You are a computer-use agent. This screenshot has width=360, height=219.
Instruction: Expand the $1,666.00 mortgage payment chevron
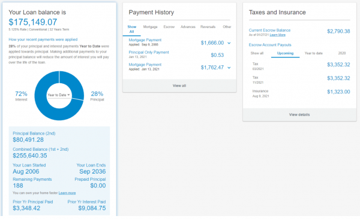pos(229,43)
